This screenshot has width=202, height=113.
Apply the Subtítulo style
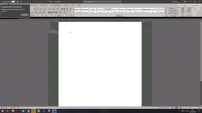(115, 10)
